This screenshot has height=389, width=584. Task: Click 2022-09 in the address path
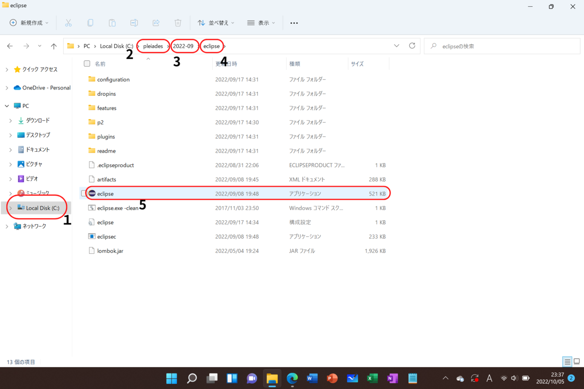pos(183,46)
